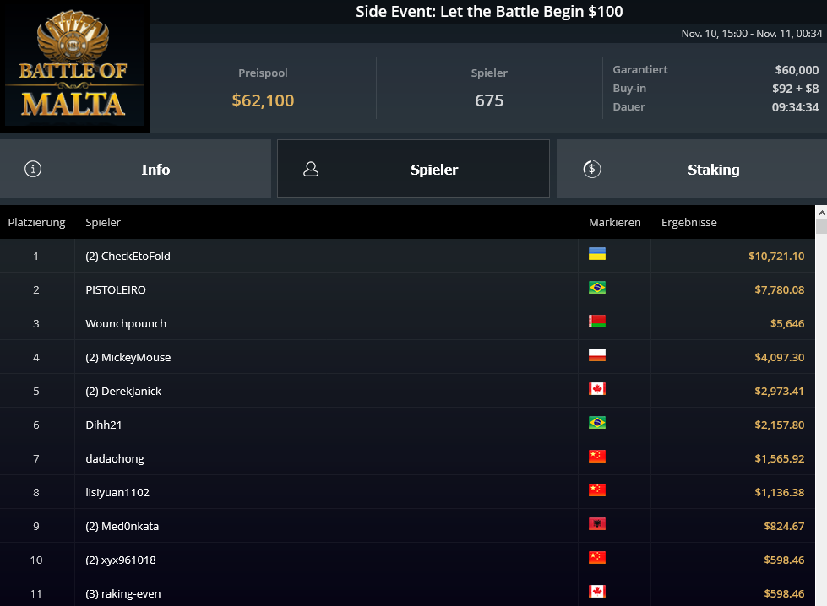Click Ukraine flag for CheckEtoFold
Image resolution: width=827 pixels, height=606 pixels.
597,254
